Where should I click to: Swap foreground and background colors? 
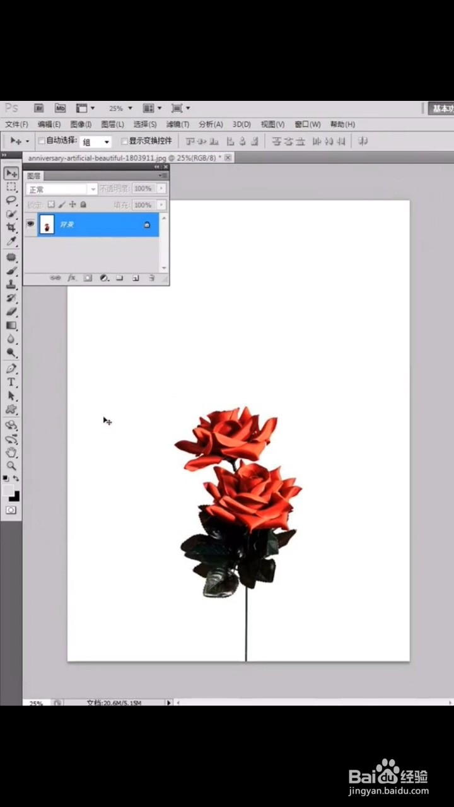(16, 479)
